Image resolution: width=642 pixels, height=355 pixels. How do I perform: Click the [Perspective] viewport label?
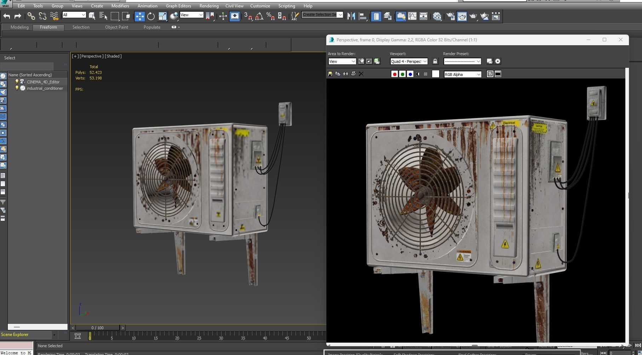coord(91,56)
